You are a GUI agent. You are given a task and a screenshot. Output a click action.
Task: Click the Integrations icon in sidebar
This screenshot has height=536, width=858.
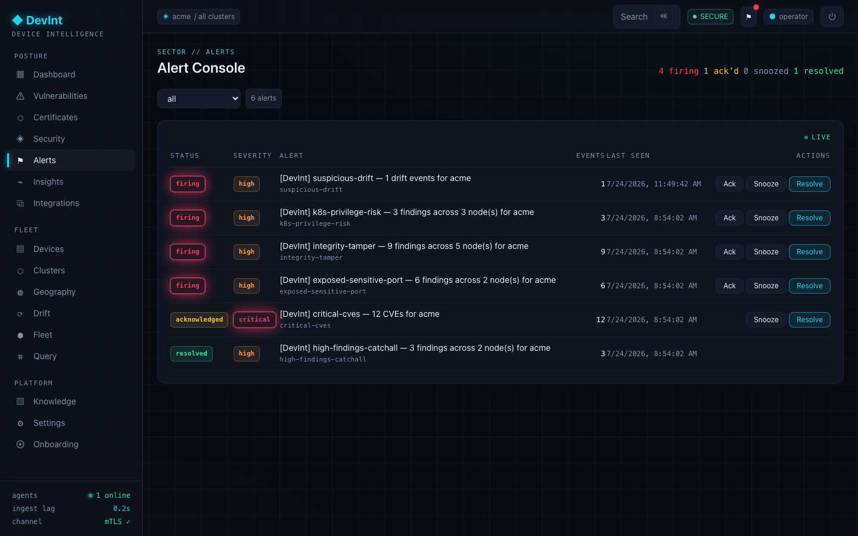point(20,204)
